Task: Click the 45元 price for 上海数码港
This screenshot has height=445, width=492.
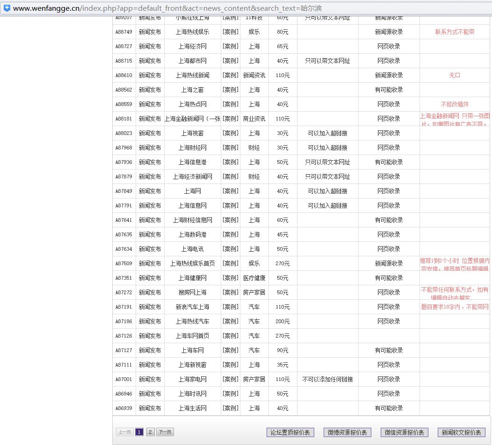Action: click(x=282, y=235)
